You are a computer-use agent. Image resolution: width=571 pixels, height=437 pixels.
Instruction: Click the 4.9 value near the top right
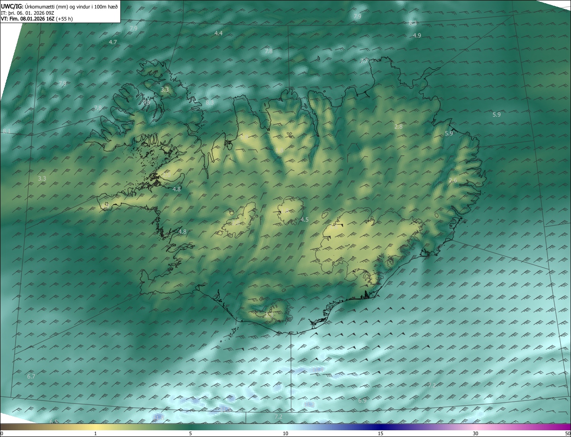[417, 36]
